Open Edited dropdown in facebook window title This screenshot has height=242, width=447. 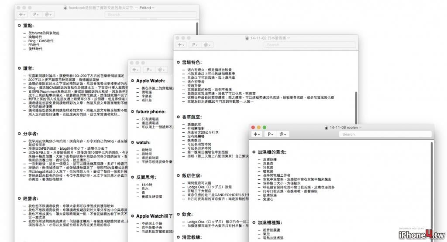[147, 8]
